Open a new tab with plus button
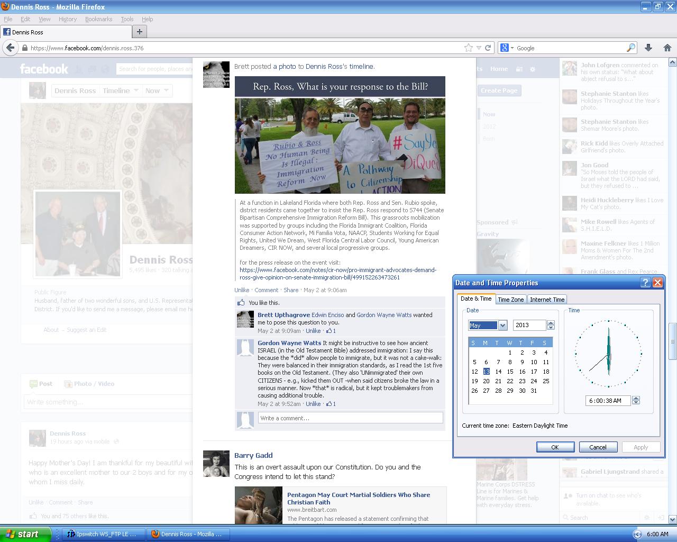Viewport: 677px width, 542px height. tap(140, 32)
